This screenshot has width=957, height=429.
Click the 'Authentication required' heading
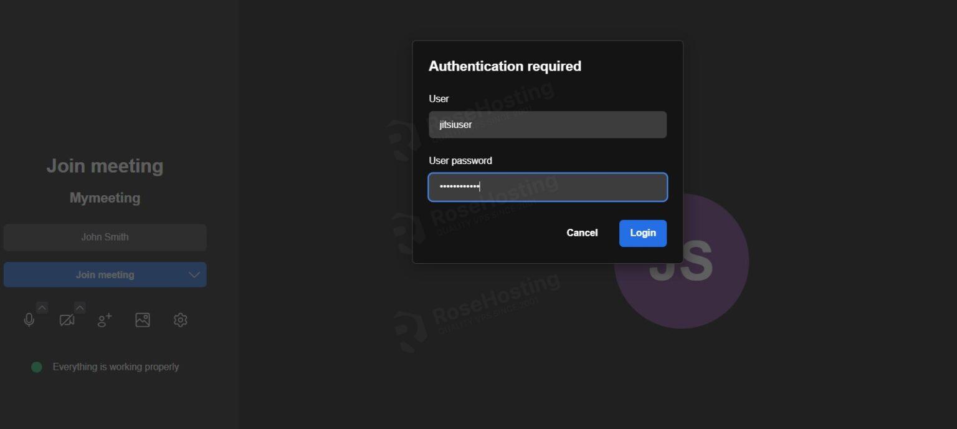[505, 66]
